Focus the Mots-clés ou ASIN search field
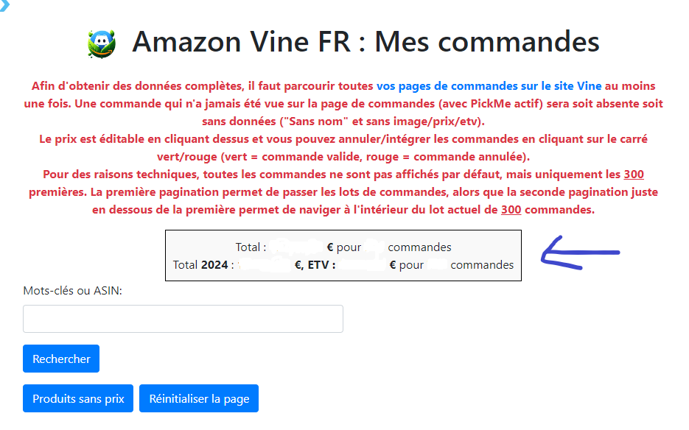 tap(183, 319)
